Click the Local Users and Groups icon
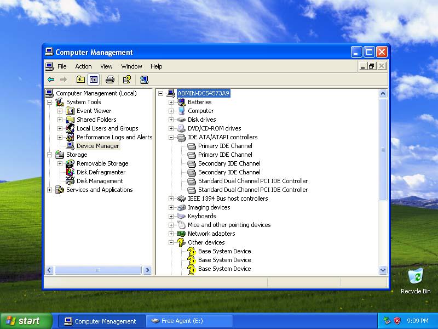The width and height of the screenshot is (438, 329). coord(70,128)
